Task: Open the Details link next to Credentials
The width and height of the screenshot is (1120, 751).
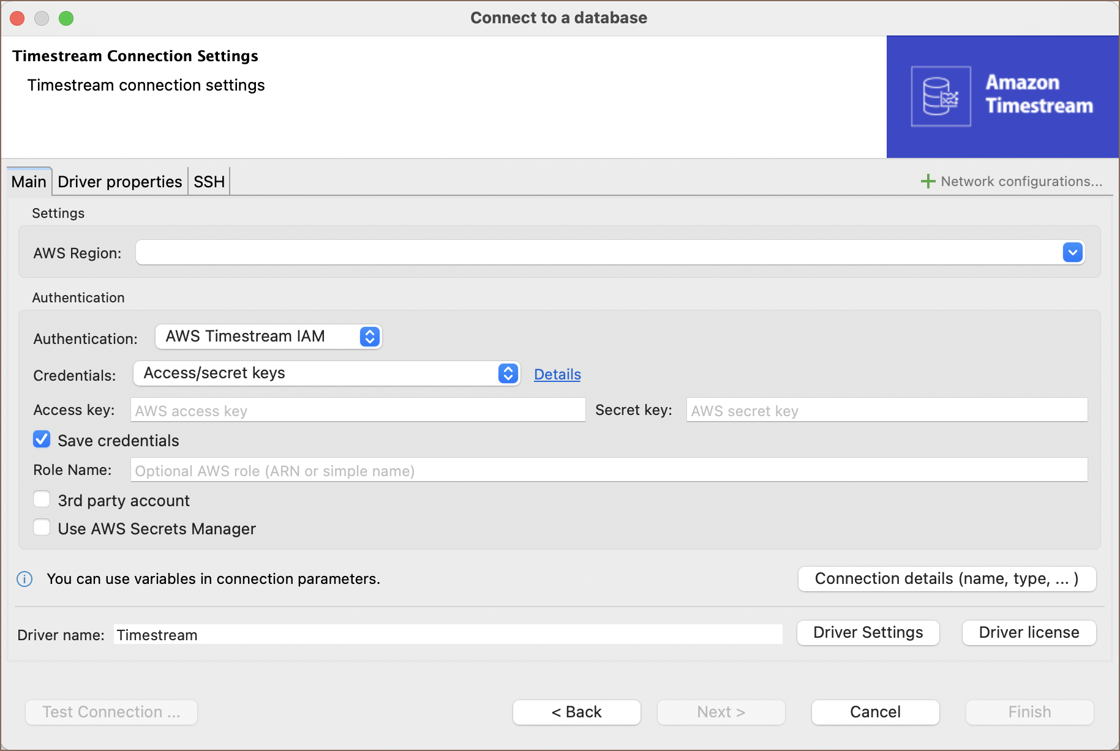Action: point(557,375)
